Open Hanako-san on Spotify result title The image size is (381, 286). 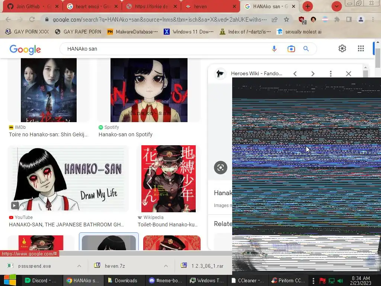125,134
